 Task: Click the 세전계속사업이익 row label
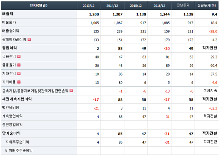[x=17, y=99]
